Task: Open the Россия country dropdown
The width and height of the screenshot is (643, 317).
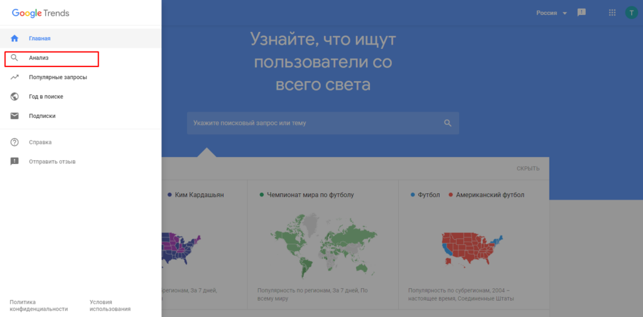Action: pos(551,13)
